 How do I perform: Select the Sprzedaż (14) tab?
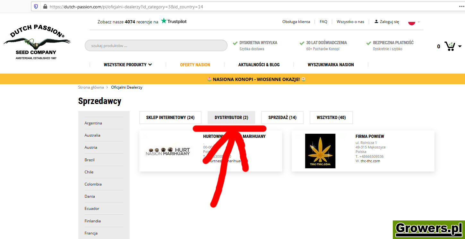282,117
